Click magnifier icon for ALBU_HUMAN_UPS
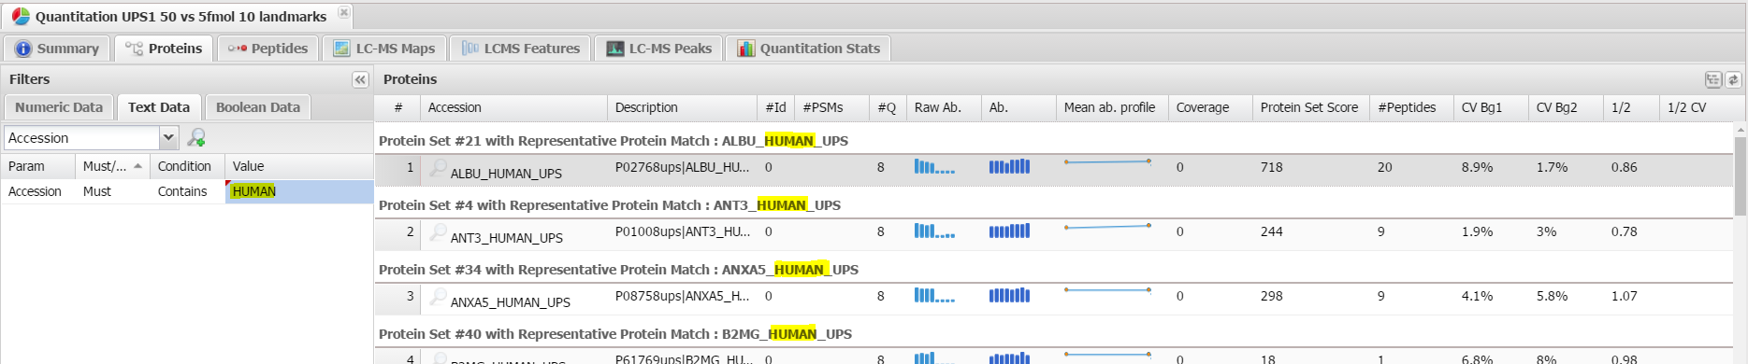Viewport: 1748px width, 364px height. tap(438, 168)
